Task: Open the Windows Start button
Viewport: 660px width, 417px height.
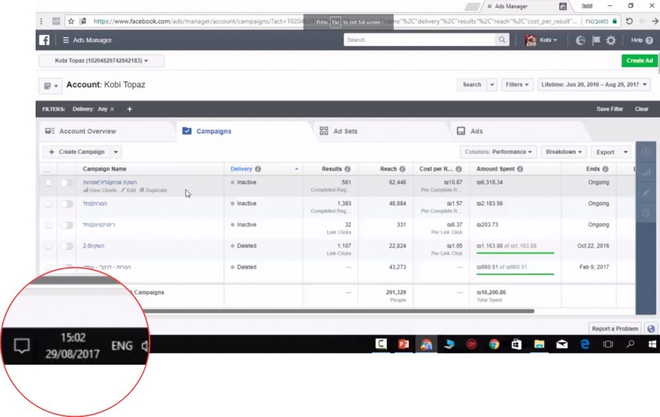Action: [x=652, y=344]
